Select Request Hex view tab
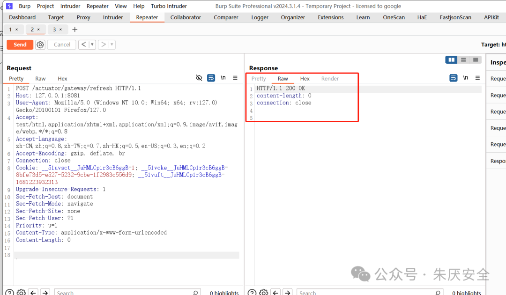 62,79
